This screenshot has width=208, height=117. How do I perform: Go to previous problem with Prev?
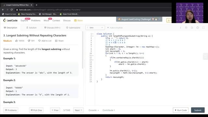55,110
